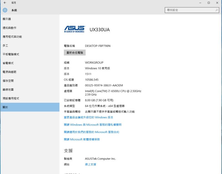222x174 pixels.
Task: Click the 處理器 label
Action: click(x=68, y=91)
